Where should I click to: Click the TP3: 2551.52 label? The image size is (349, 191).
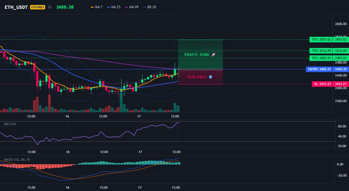pyautogui.click(x=321, y=39)
